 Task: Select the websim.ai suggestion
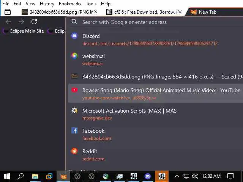[156, 60]
